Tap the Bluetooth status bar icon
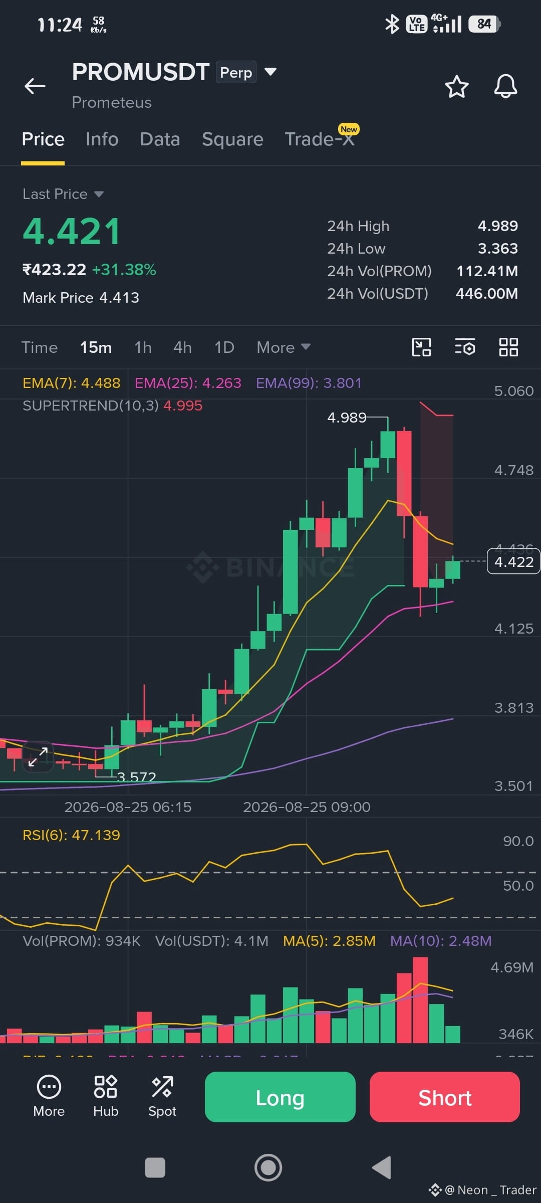The height and width of the screenshot is (1203, 541). pyautogui.click(x=392, y=24)
